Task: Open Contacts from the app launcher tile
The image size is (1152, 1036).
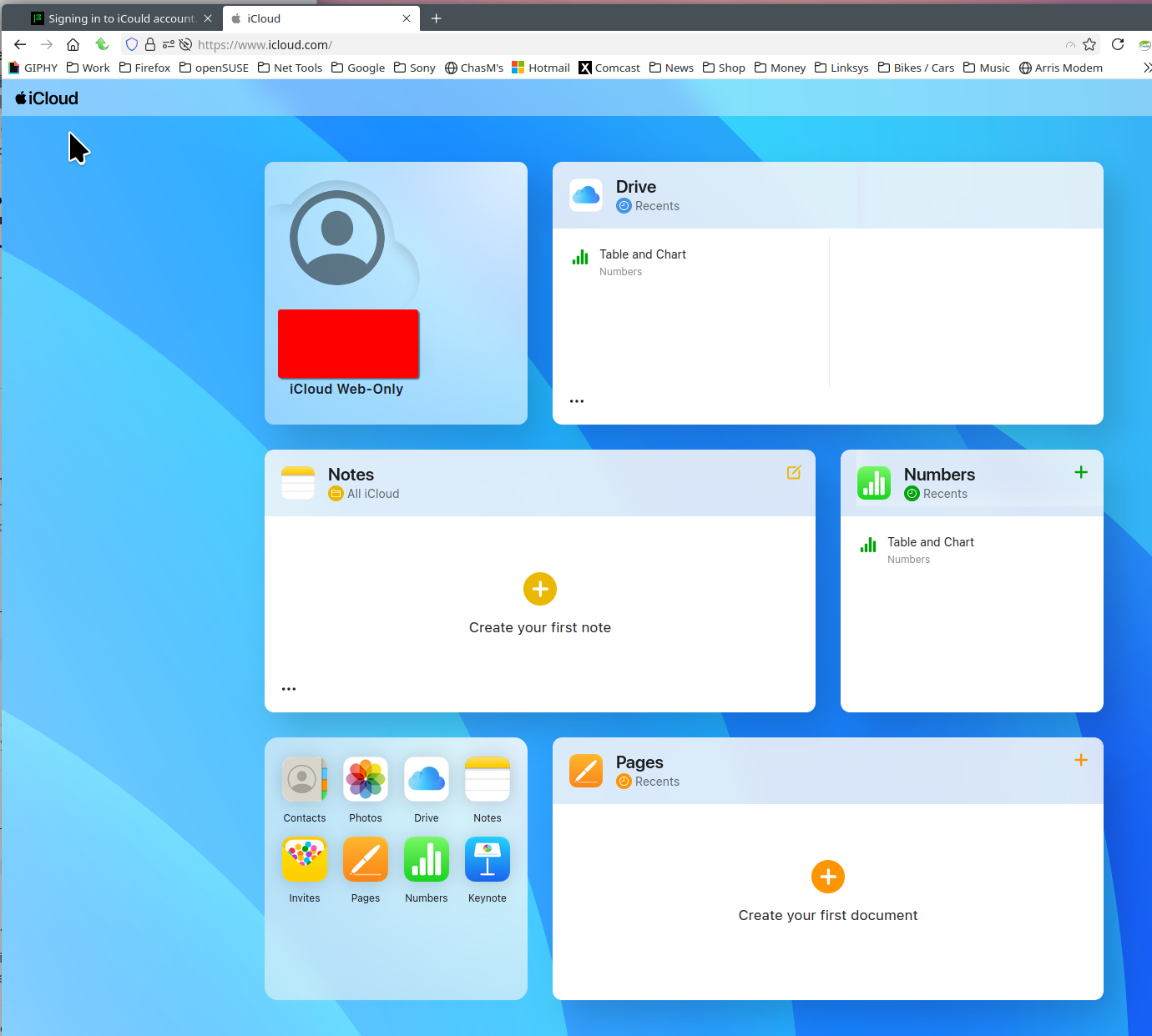Action: pos(305,779)
